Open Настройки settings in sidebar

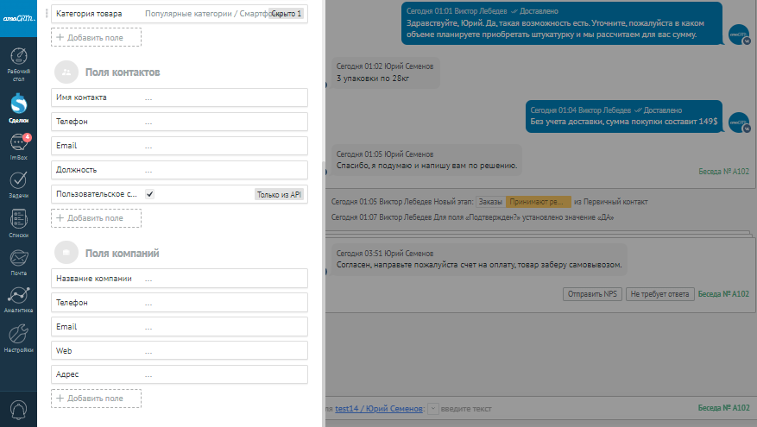pos(18,337)
